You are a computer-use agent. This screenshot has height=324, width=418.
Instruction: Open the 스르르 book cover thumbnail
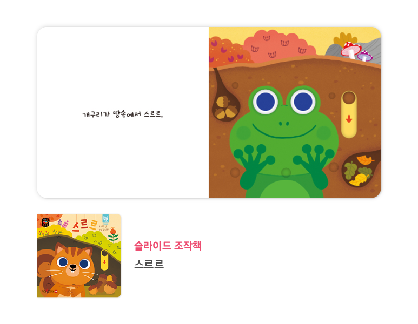pos(79,255)
